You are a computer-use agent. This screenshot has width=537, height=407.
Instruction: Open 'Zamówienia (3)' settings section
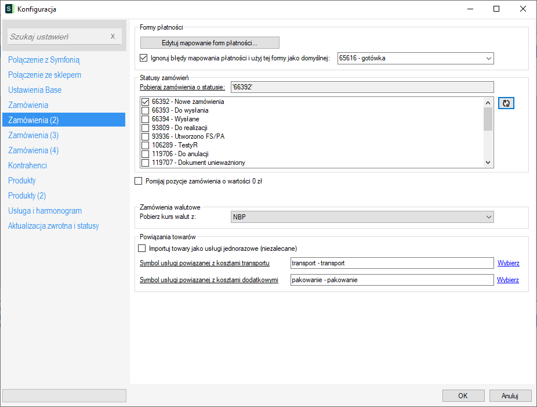click(x=33, y=135)
